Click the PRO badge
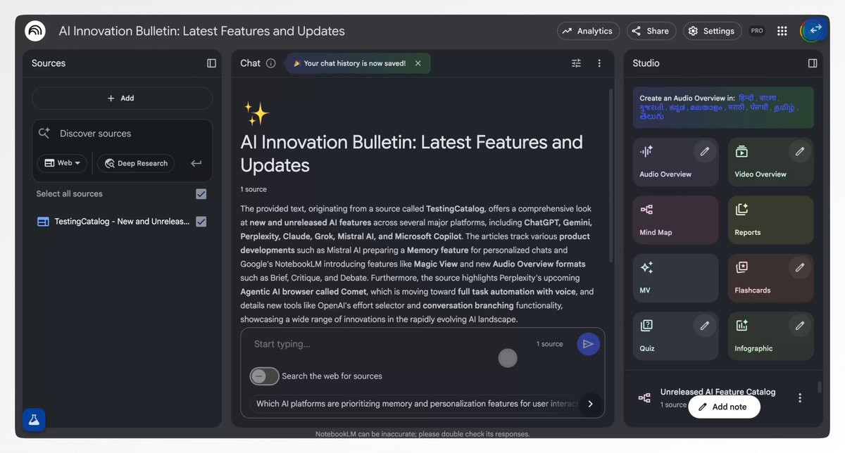The image size is (845, 453). [757, 31]
